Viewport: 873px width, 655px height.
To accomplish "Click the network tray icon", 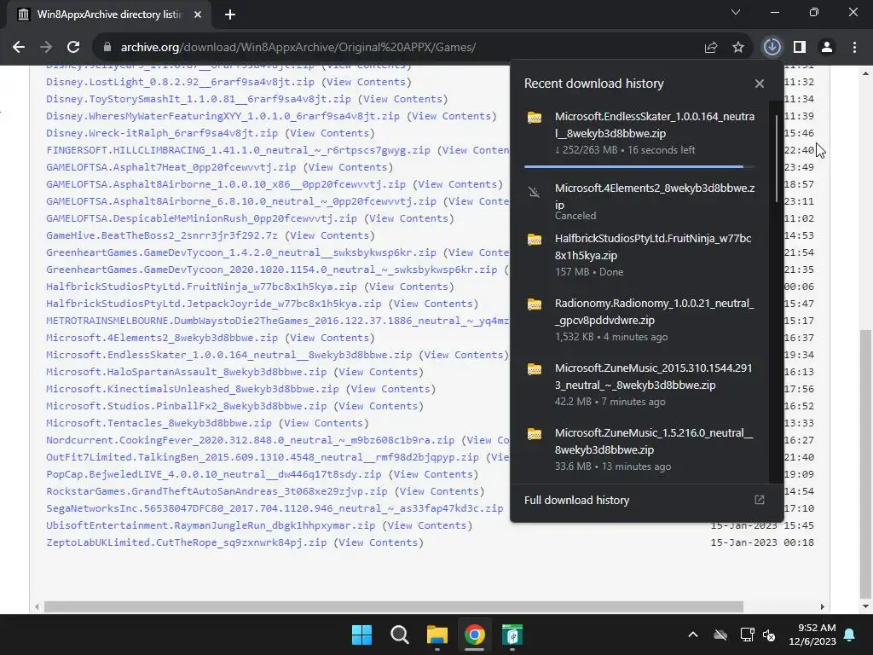I will [747, 635].
